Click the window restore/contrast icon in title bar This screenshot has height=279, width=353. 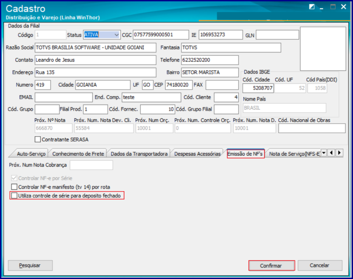[312, 7]
